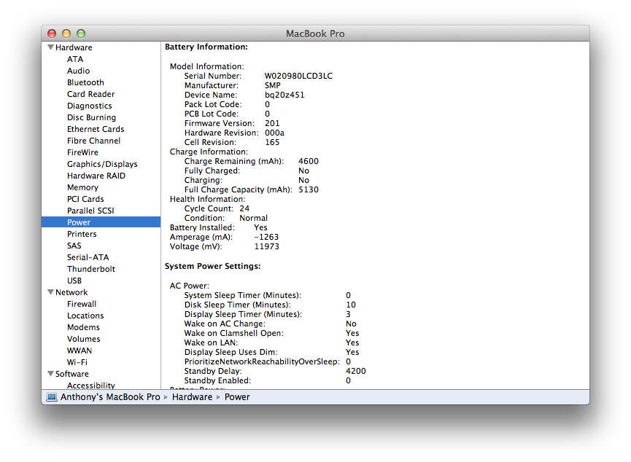The width and height of the screenshot is (631, 462).
Task: Click amperage value -1263
Action: [266, 238]
